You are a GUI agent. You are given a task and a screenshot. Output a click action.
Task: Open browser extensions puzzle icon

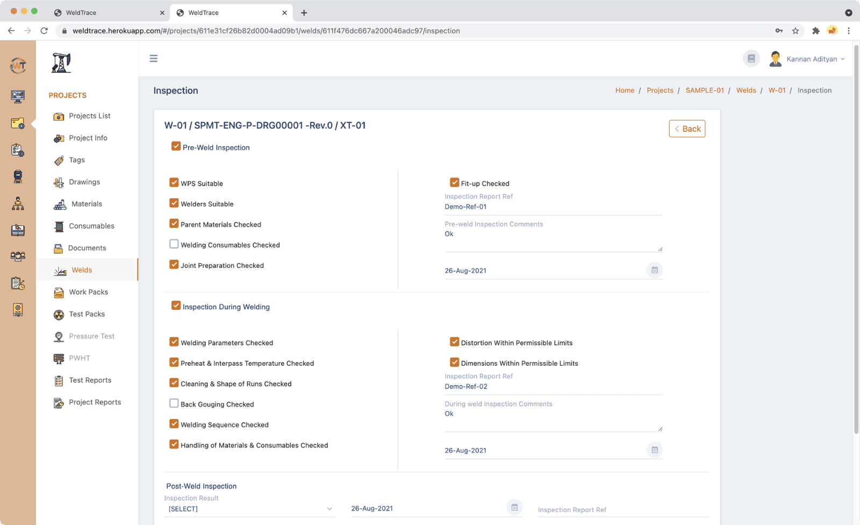pyautogui.click(x=815, y=31)
